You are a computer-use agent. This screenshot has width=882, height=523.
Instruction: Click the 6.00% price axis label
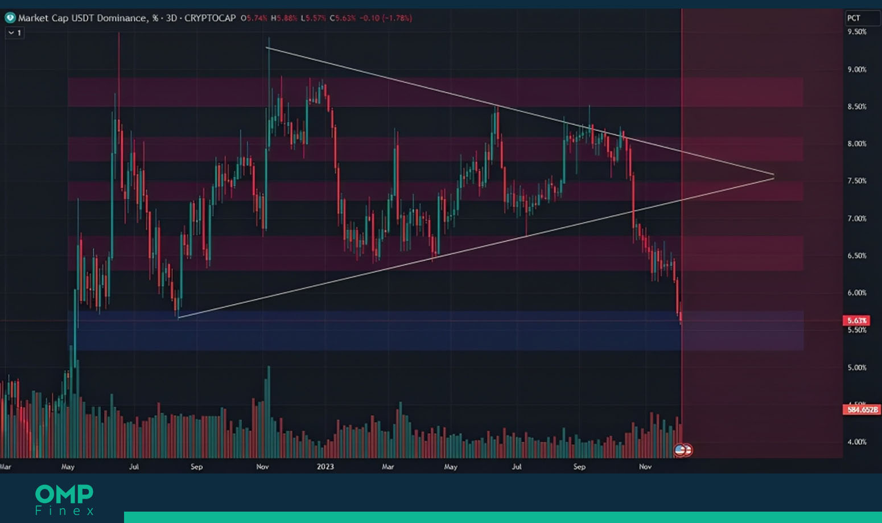click(857, 293)
